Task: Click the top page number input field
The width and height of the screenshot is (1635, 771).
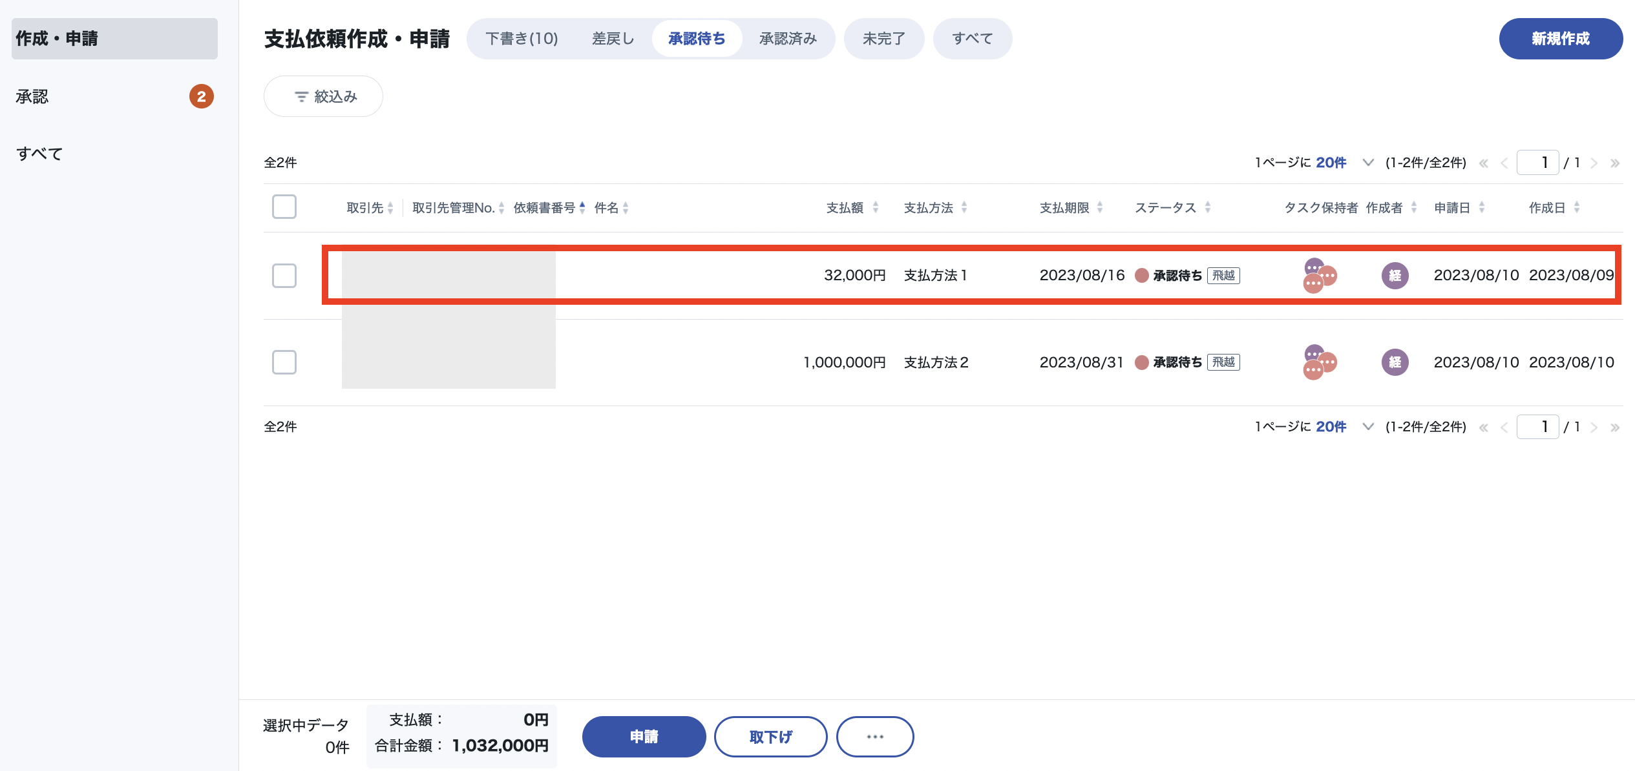Action: (1538, 163)
